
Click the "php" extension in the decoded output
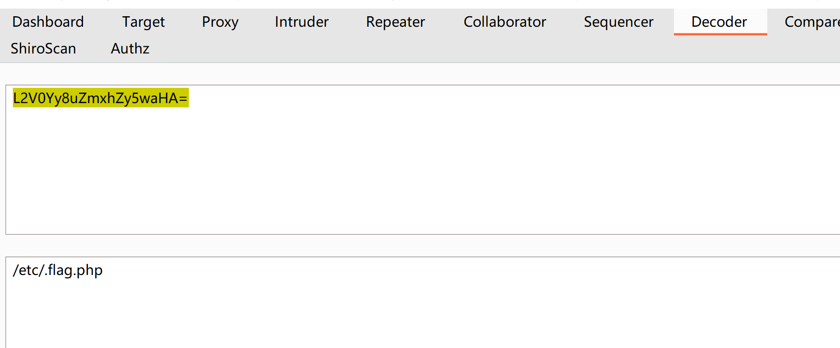(89, 271)
